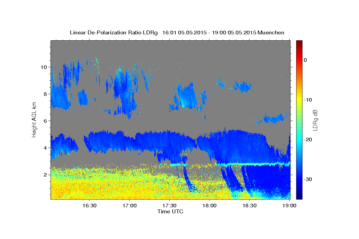Select the 18:30 time axis label
Image resolution: width=359 pixels, height=239 pixels.
point(250,206)
